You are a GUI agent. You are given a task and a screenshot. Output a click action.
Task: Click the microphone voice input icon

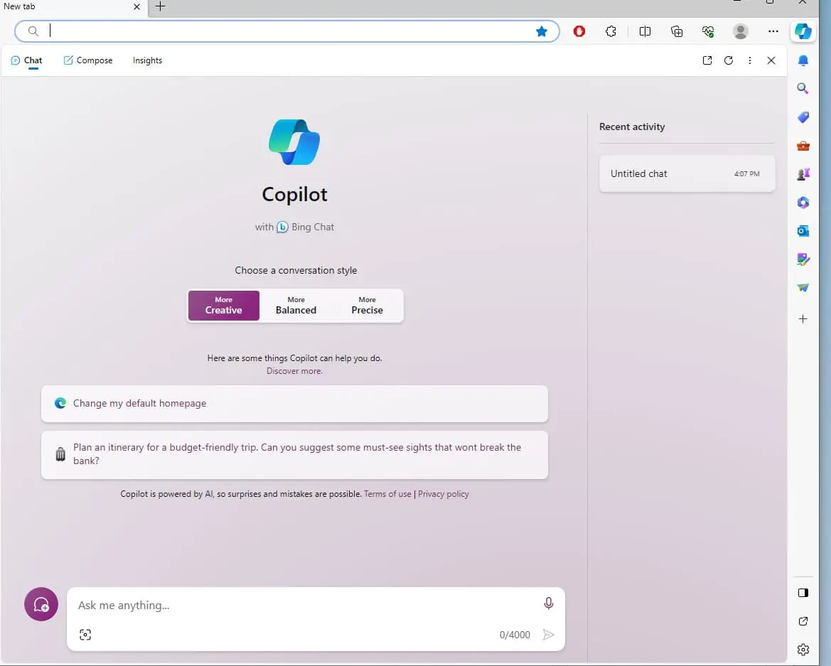tap(548, 603)
